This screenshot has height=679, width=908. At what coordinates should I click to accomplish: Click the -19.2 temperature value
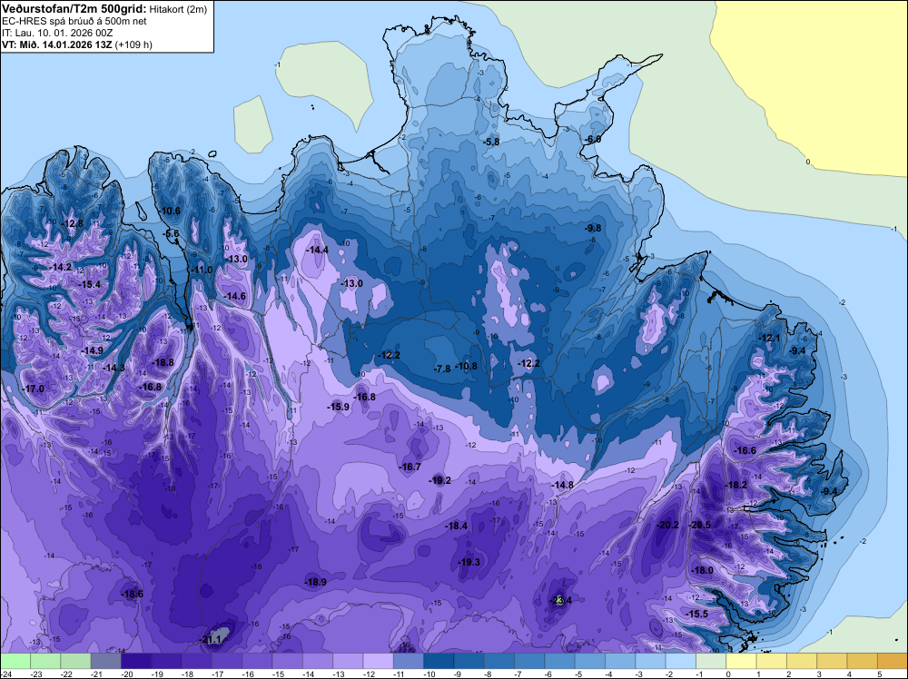[440, 480]
